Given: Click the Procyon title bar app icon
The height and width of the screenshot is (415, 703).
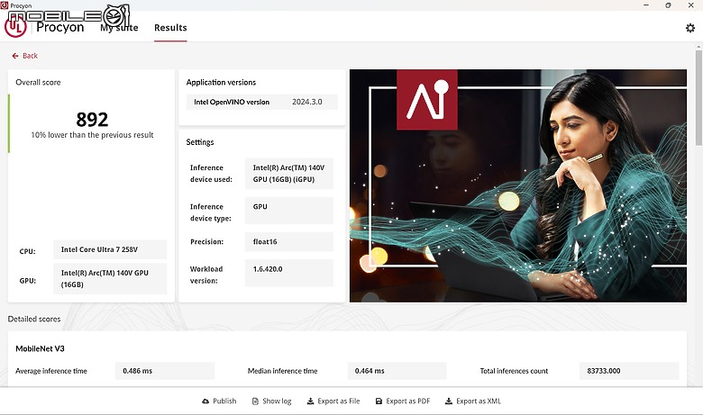Looking at the screenshot, I should pyautogui.click(x=5, y=5).
